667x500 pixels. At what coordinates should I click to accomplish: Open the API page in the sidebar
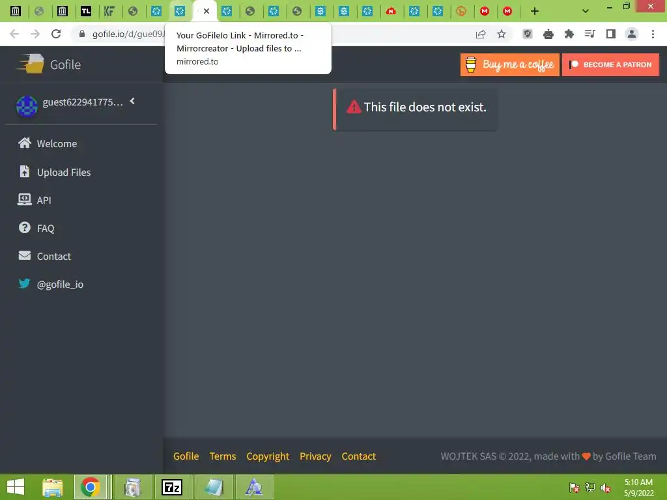point(35,200)
